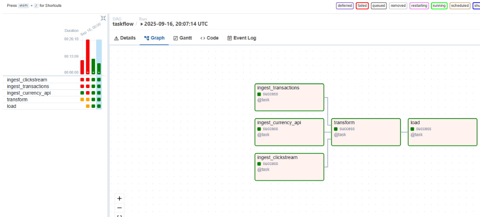Click the second orange square in transform row
480x217 pixels.
pos(88,100)
